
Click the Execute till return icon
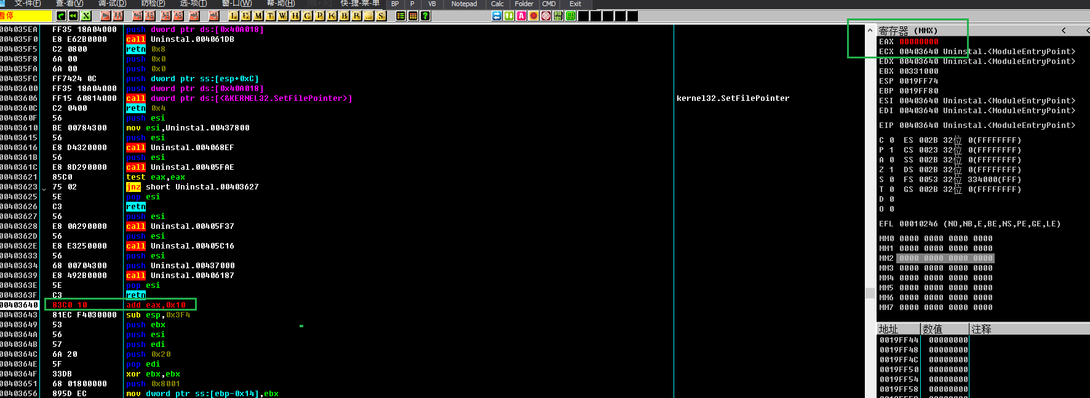(195, 16)
